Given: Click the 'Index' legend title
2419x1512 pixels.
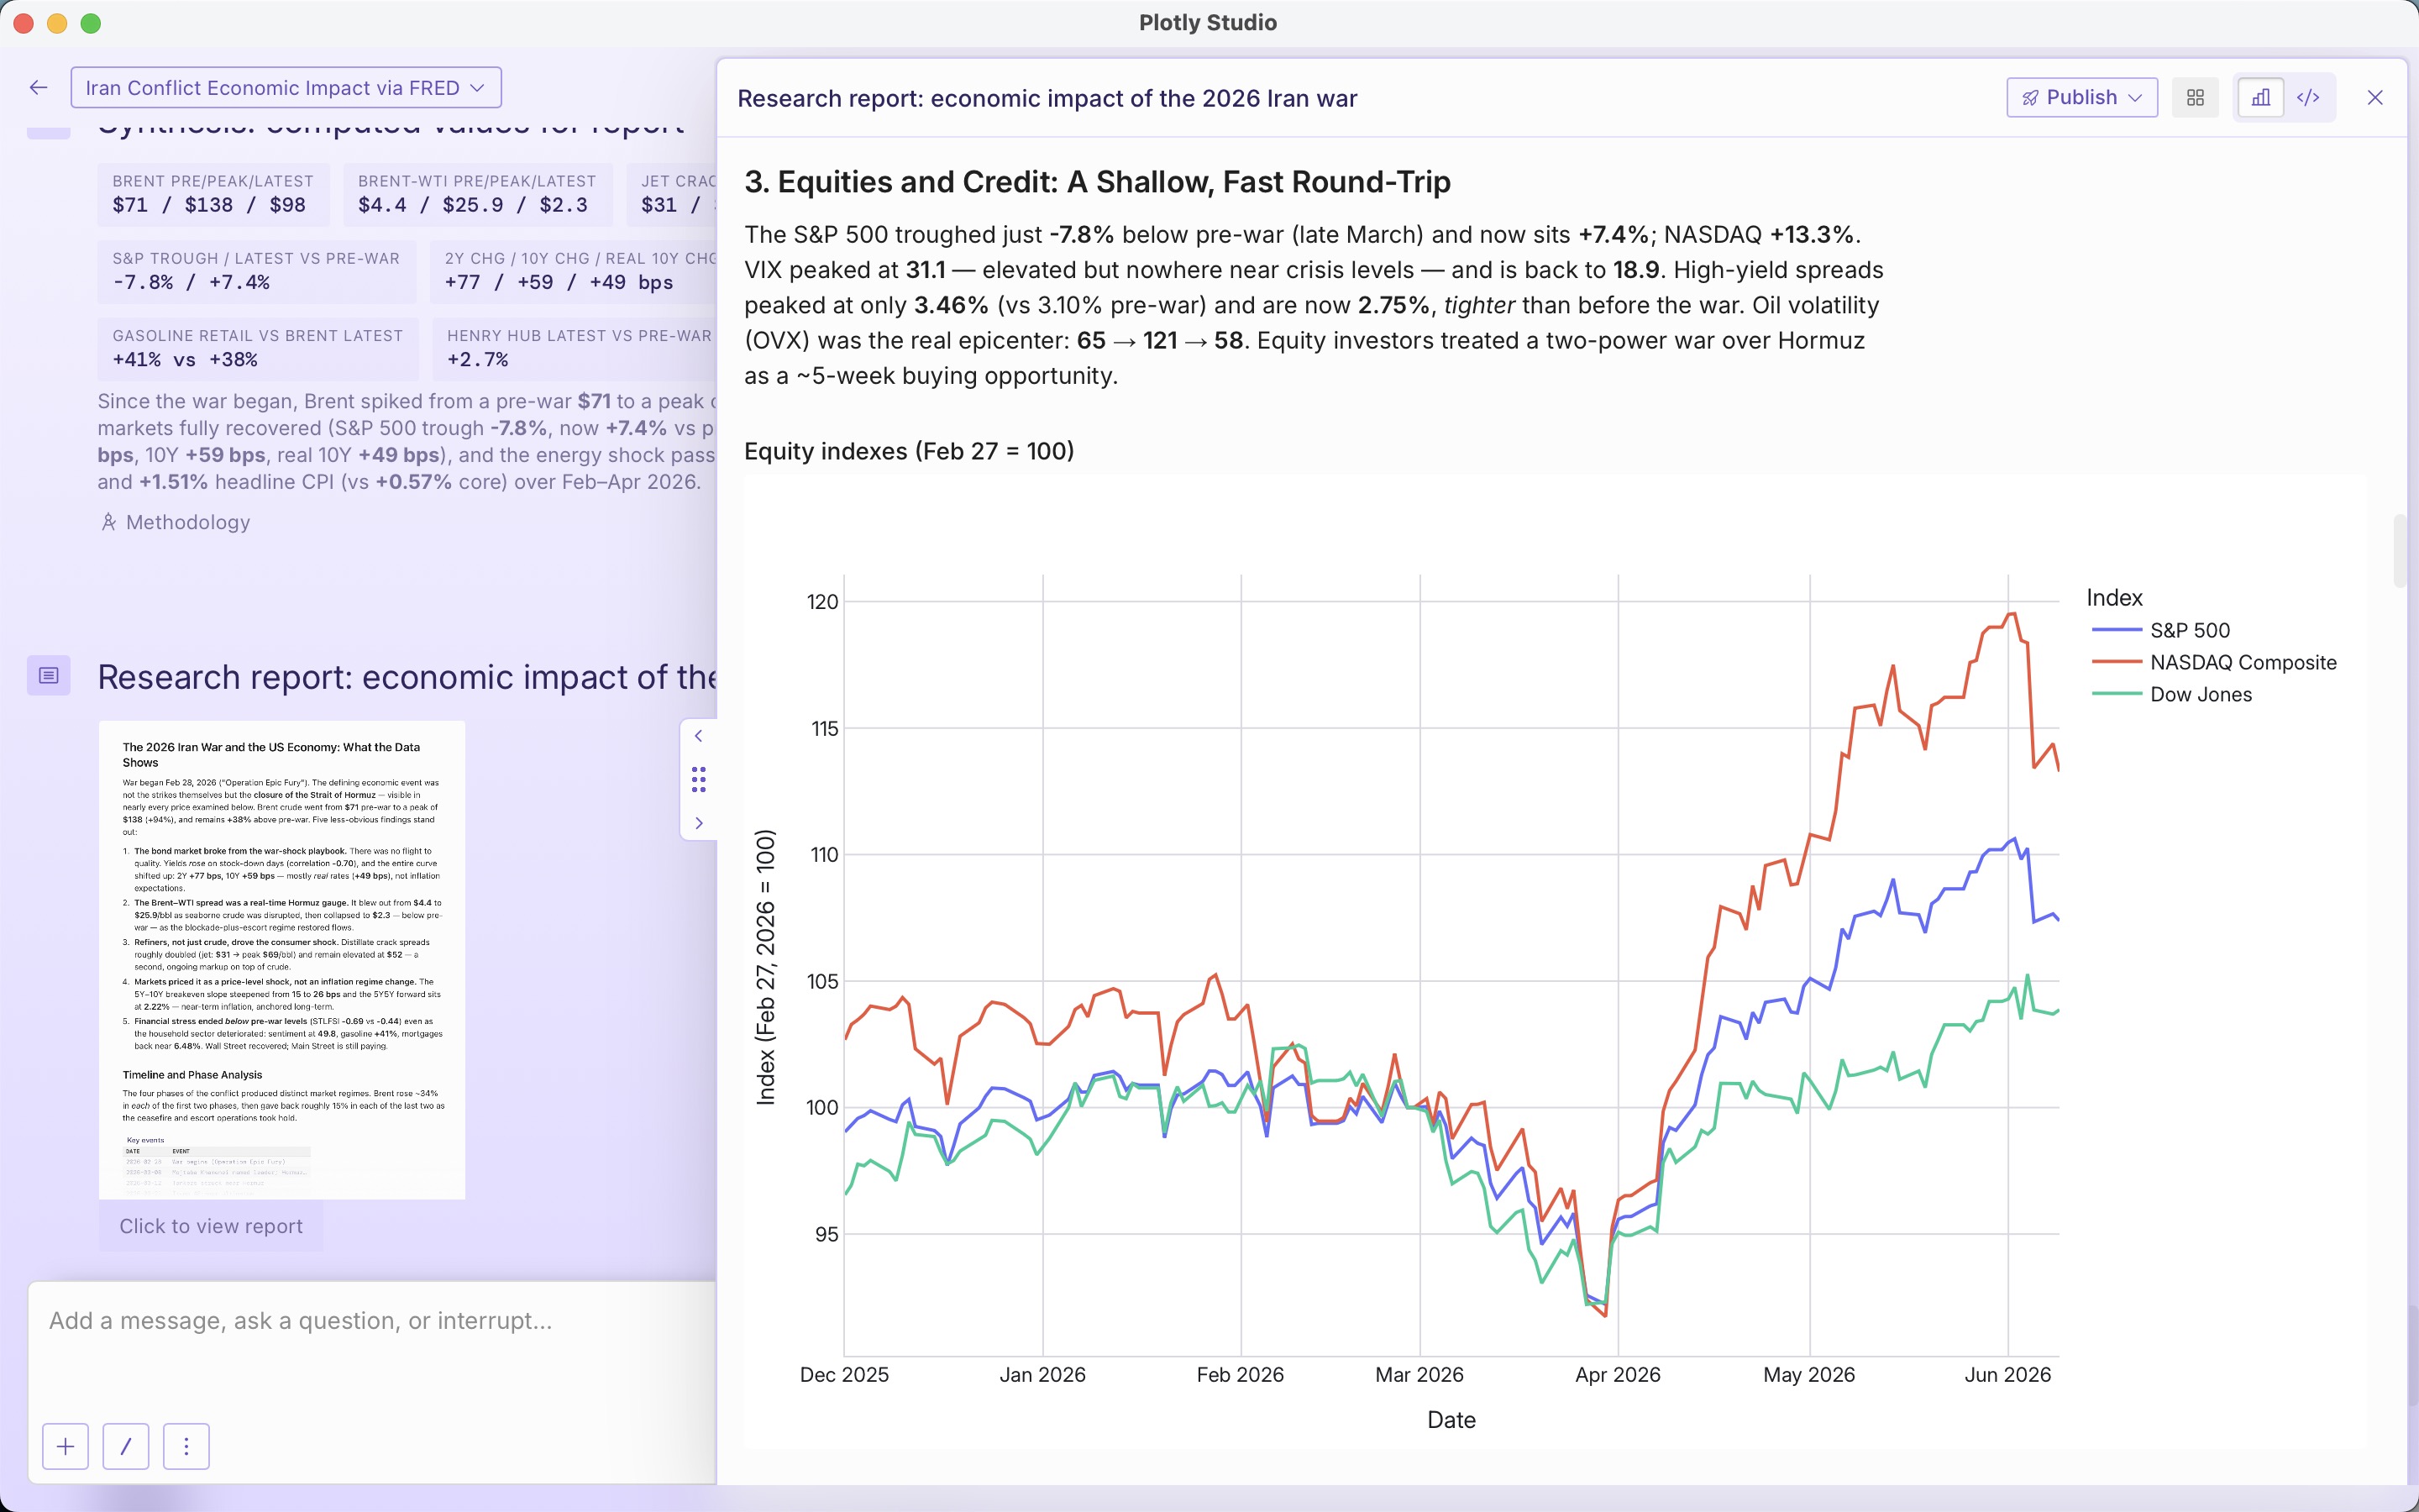Looking at the screenshot, I should [2114, 597].
